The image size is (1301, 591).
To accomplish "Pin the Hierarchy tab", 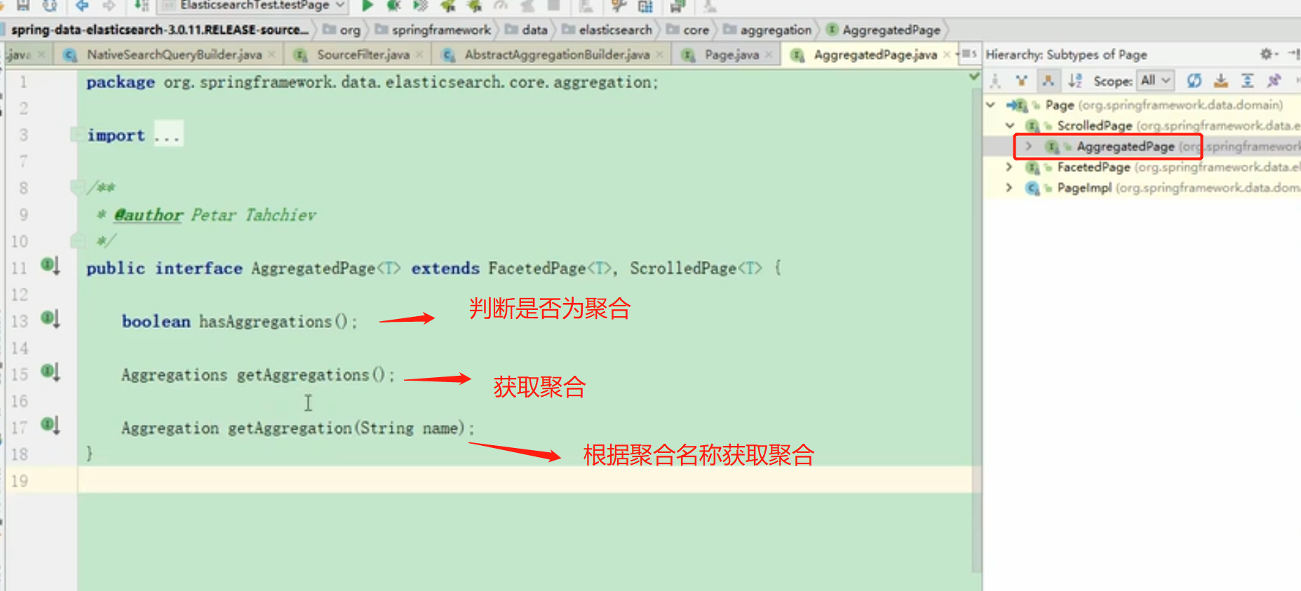I will pos(1274,81).
